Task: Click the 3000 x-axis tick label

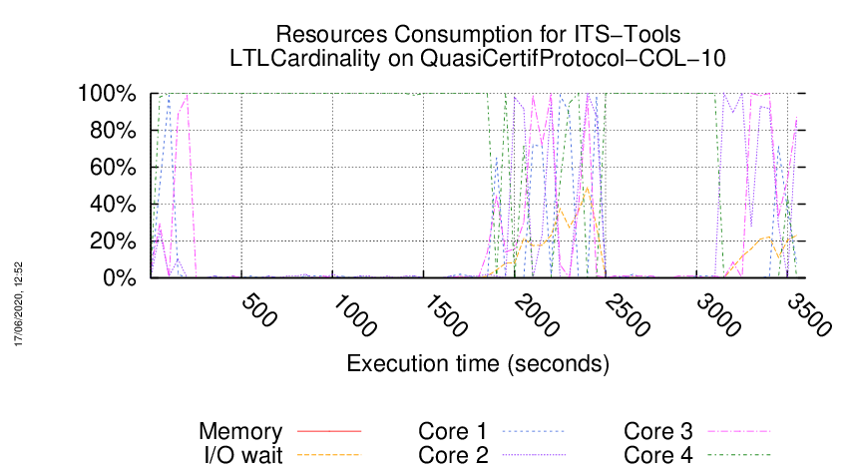Action: [x=718, y=315]
